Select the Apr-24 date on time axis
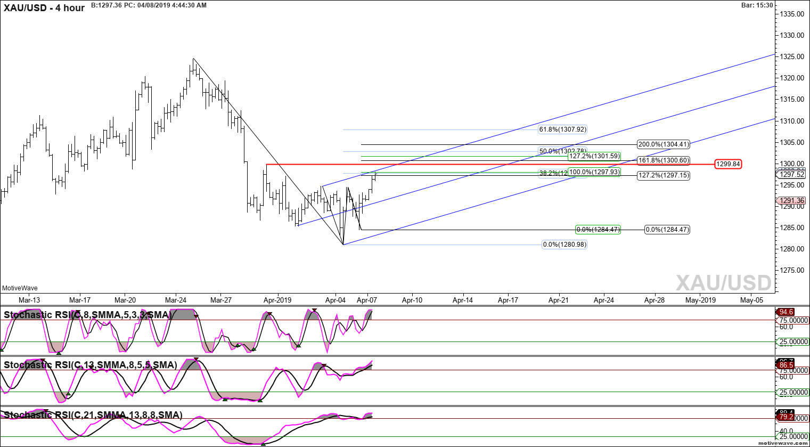Screen dimensions: 810x447 pyautogui.click(x=604, y=300)
